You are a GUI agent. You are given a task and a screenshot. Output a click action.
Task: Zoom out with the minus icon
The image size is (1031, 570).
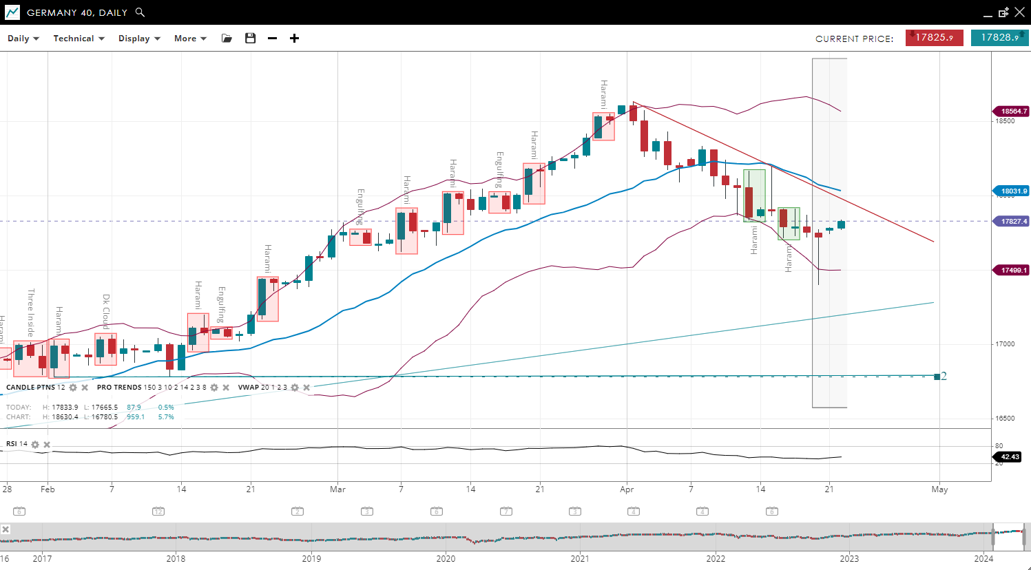point(273,39)
